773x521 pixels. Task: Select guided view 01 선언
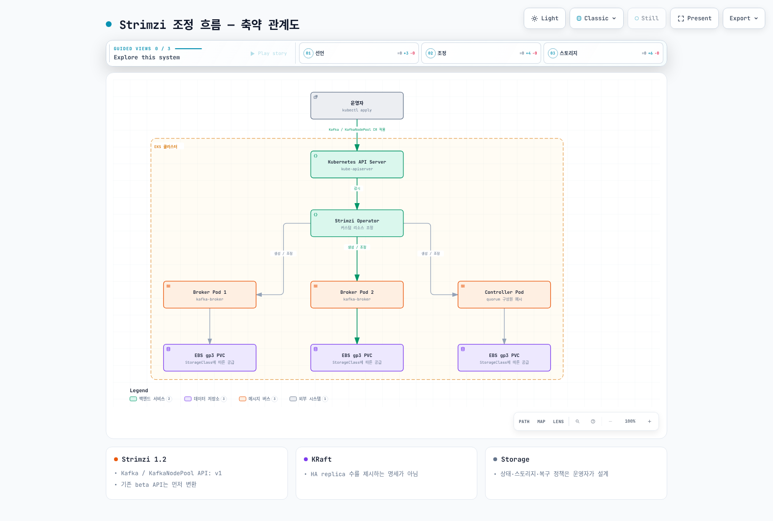[x=359, y=53]
